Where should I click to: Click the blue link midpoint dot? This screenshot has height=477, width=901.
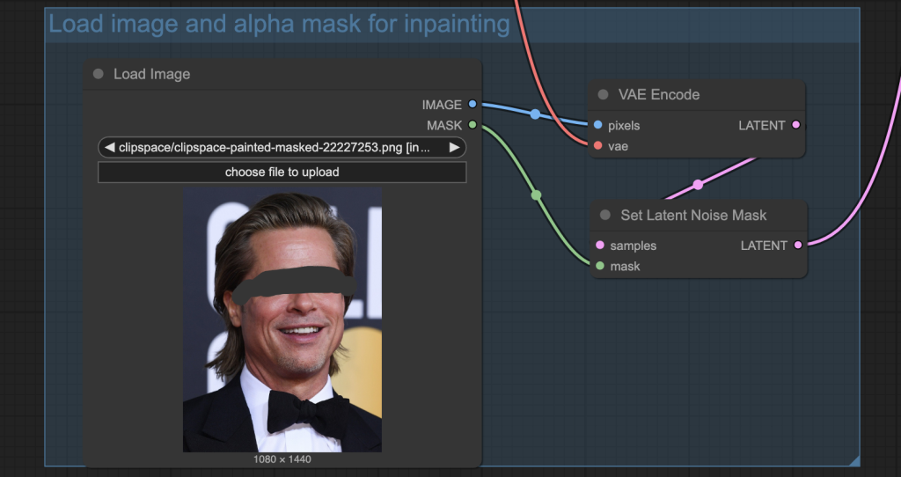[535, 114]
